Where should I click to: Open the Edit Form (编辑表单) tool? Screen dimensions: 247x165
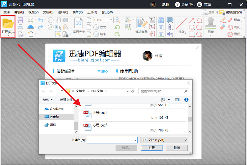point(142,25)
